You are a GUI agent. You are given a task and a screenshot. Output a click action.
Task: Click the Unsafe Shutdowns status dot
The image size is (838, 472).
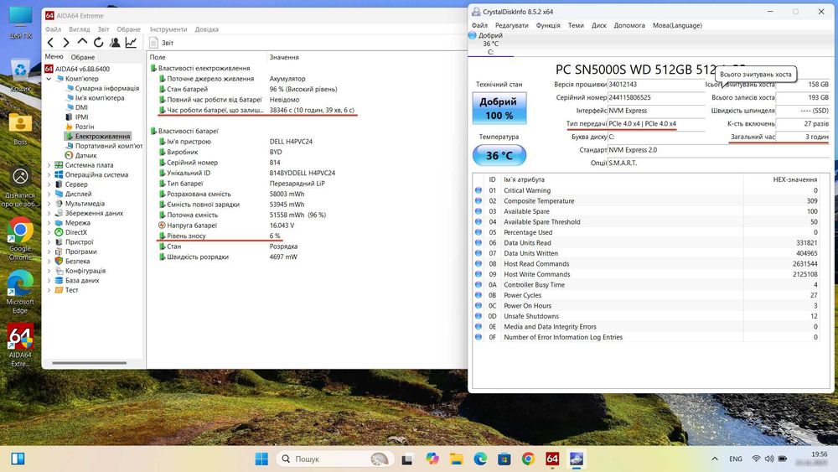coord(478,316)
